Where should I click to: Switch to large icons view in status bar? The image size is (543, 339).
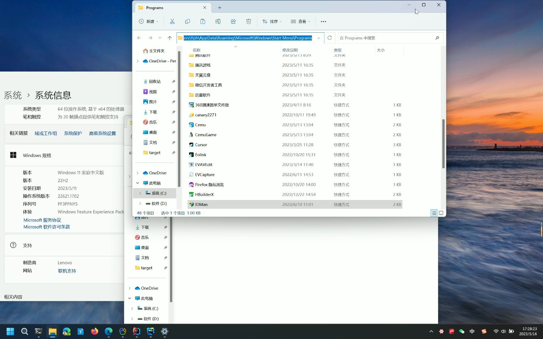tap(441, 213)
